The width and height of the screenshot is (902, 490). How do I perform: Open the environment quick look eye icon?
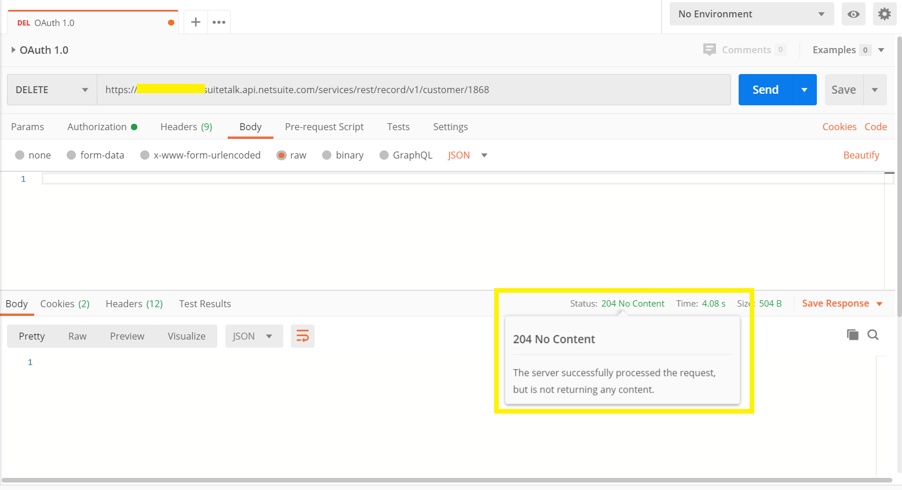pos(853,14)
